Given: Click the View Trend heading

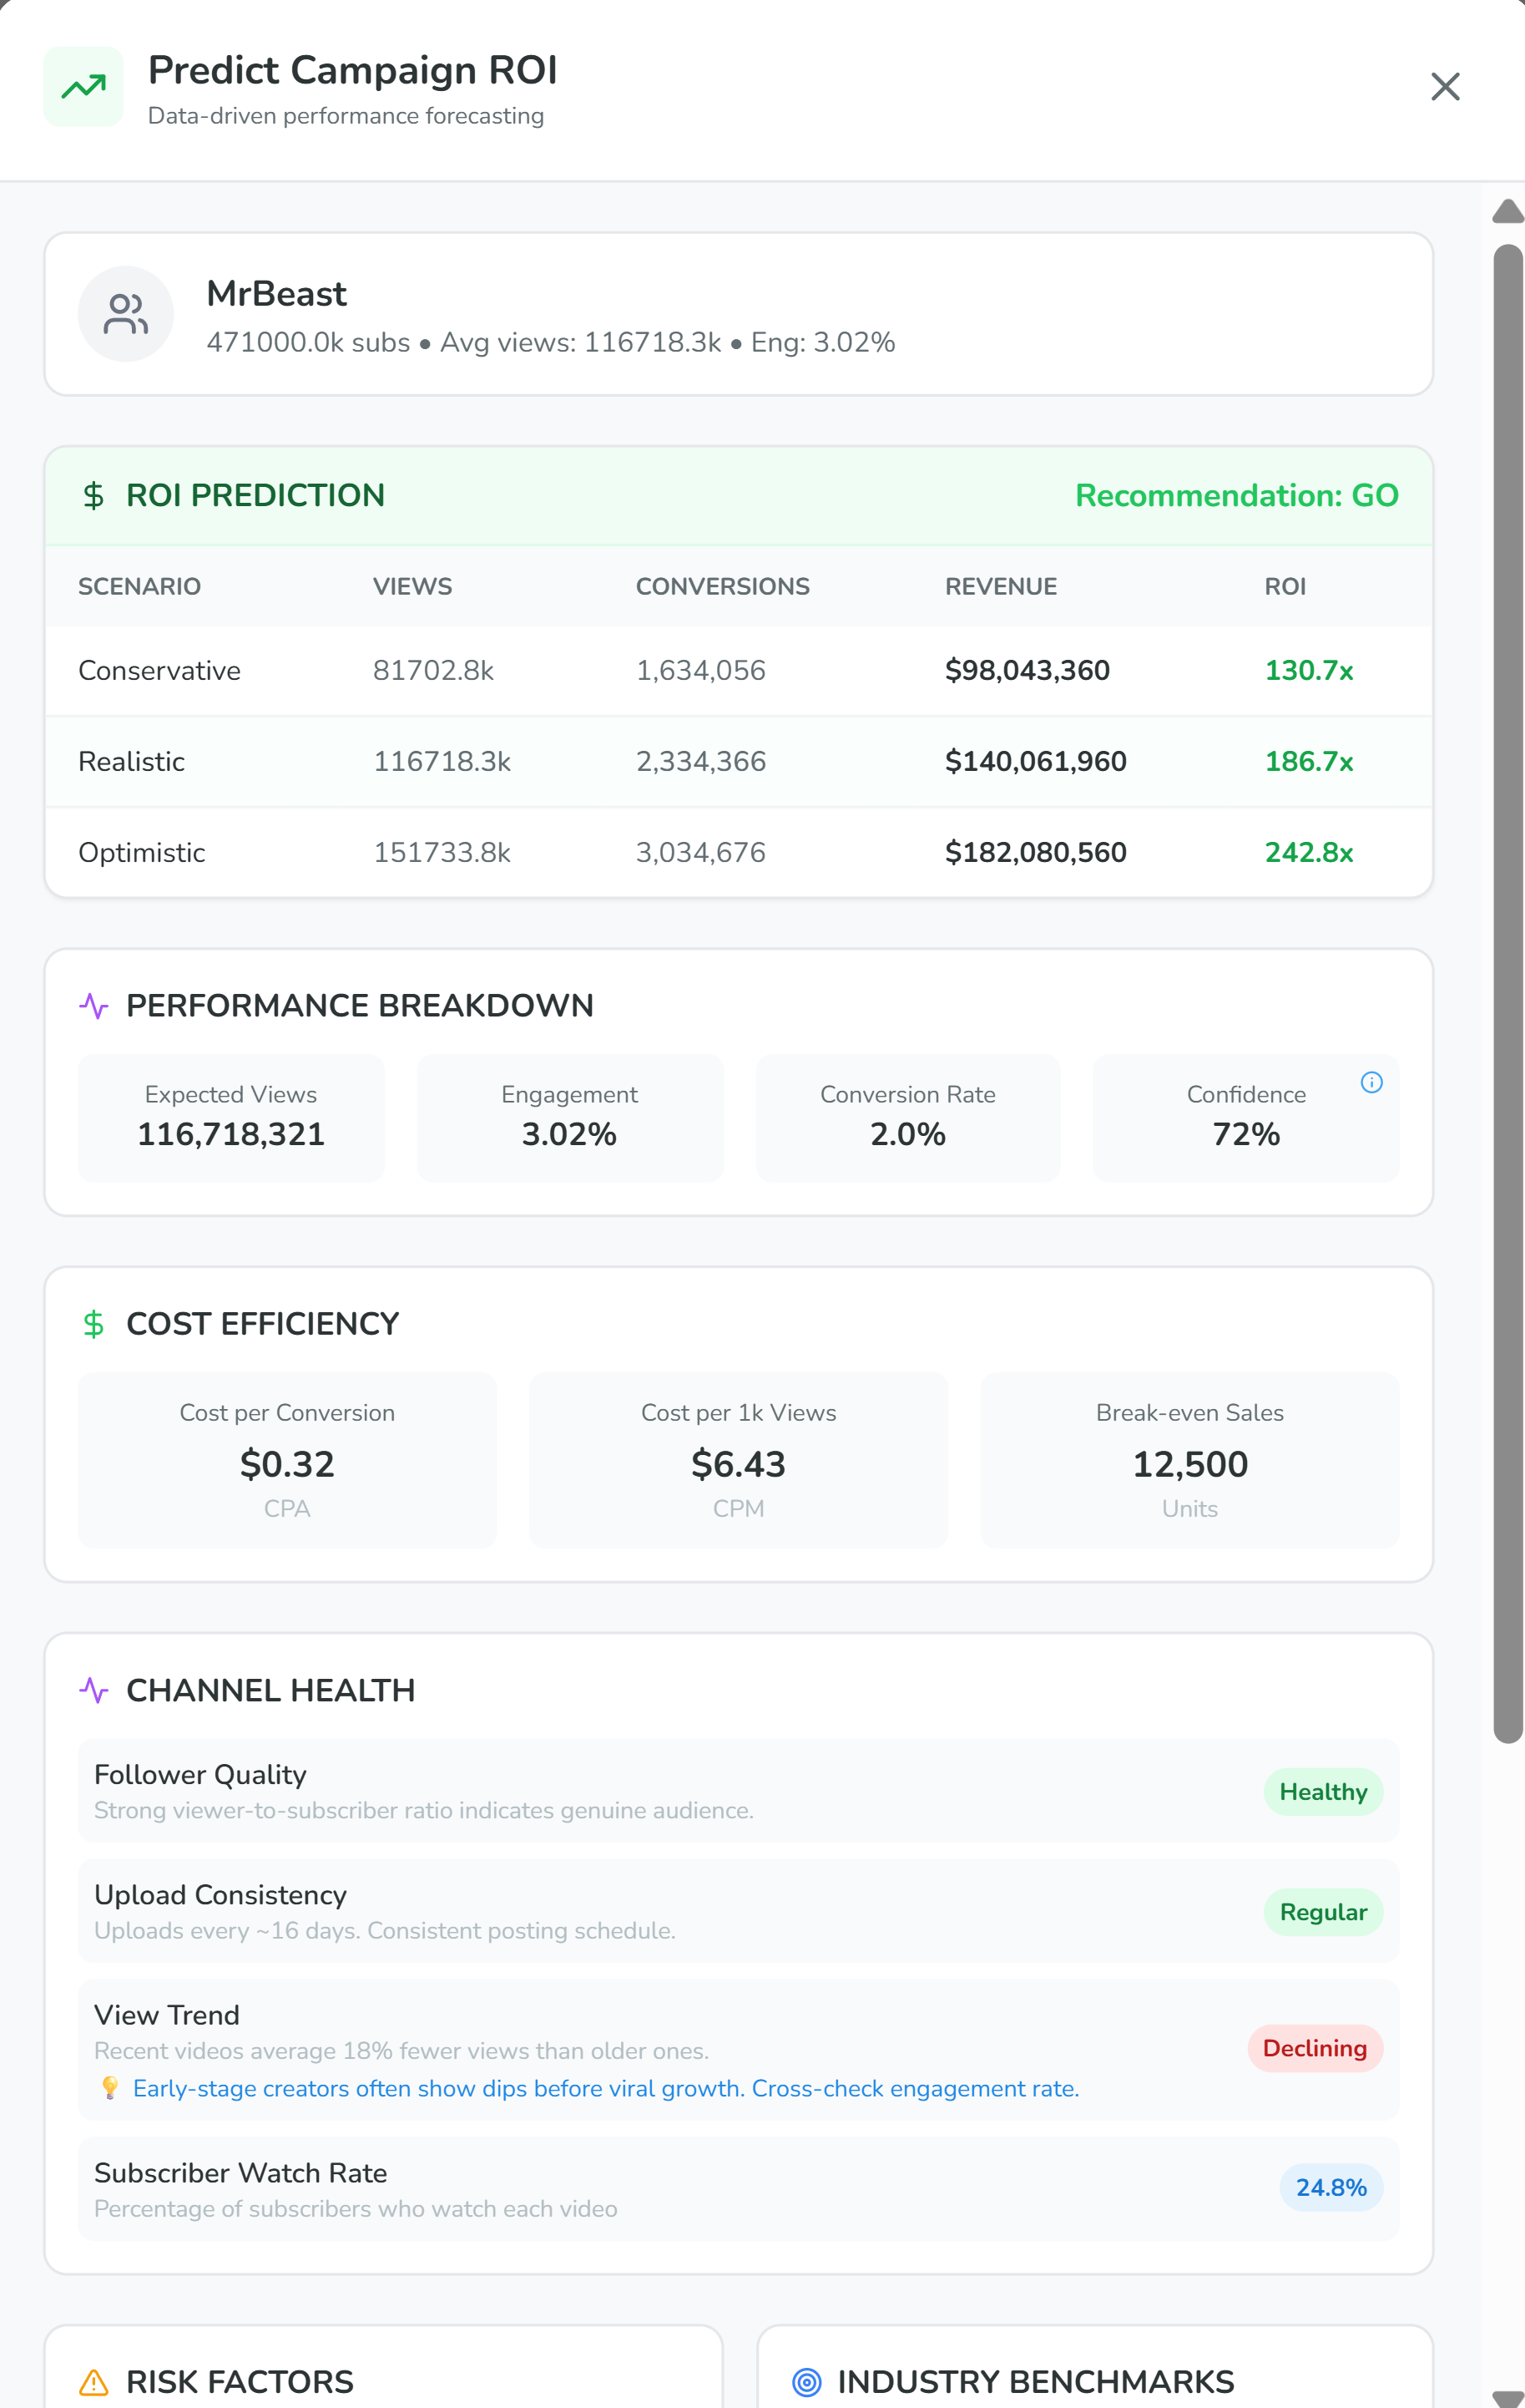Looking at the screenshot, I should coord(167,2014).
